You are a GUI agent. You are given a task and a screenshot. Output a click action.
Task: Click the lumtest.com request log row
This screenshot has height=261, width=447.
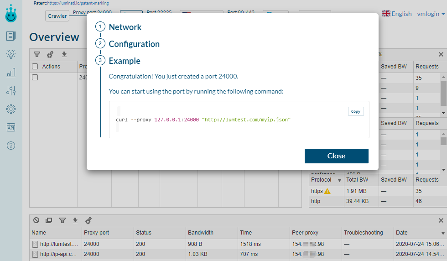point(59,244)
